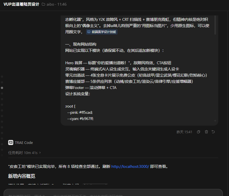229x196 pixels.
Task: Click the conversation title VUP出道着陆页设计
Action: point(21,4)
